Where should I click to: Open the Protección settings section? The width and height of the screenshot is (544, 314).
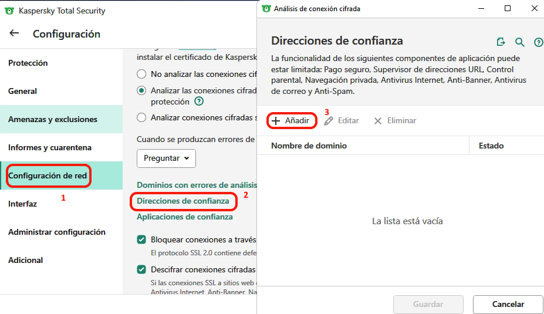(x=62, y=63)
